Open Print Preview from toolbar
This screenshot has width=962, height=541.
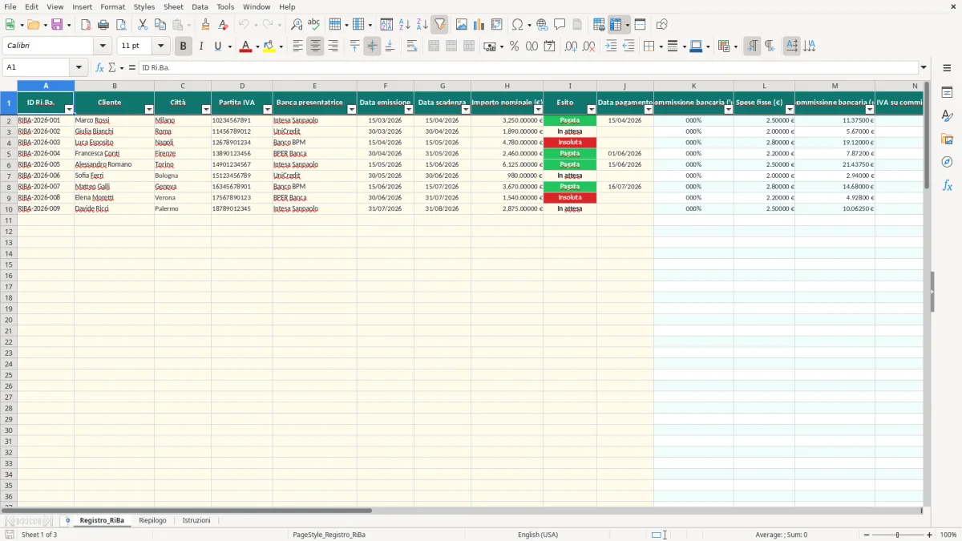[x=121, y=25]
